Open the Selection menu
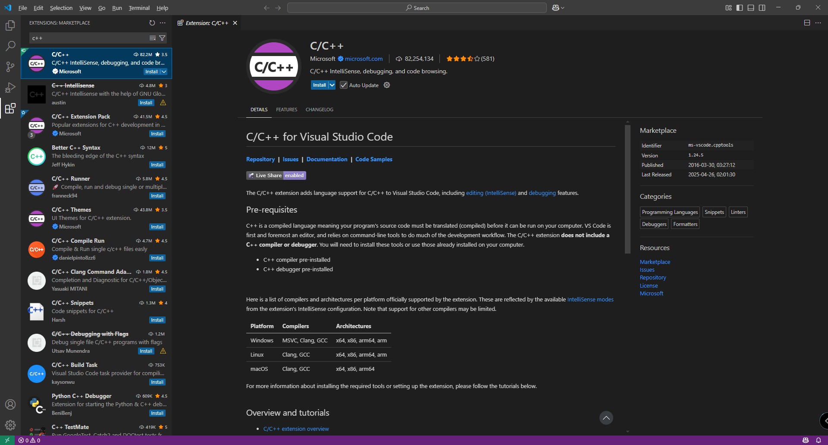 click(61, 8)
